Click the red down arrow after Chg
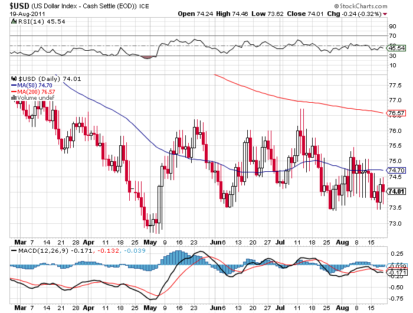This screenshot has width=413, height=313. (x=385, y=14)
